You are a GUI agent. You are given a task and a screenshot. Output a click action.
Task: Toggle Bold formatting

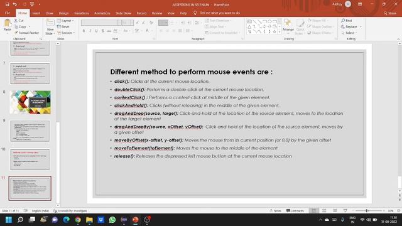84,31
